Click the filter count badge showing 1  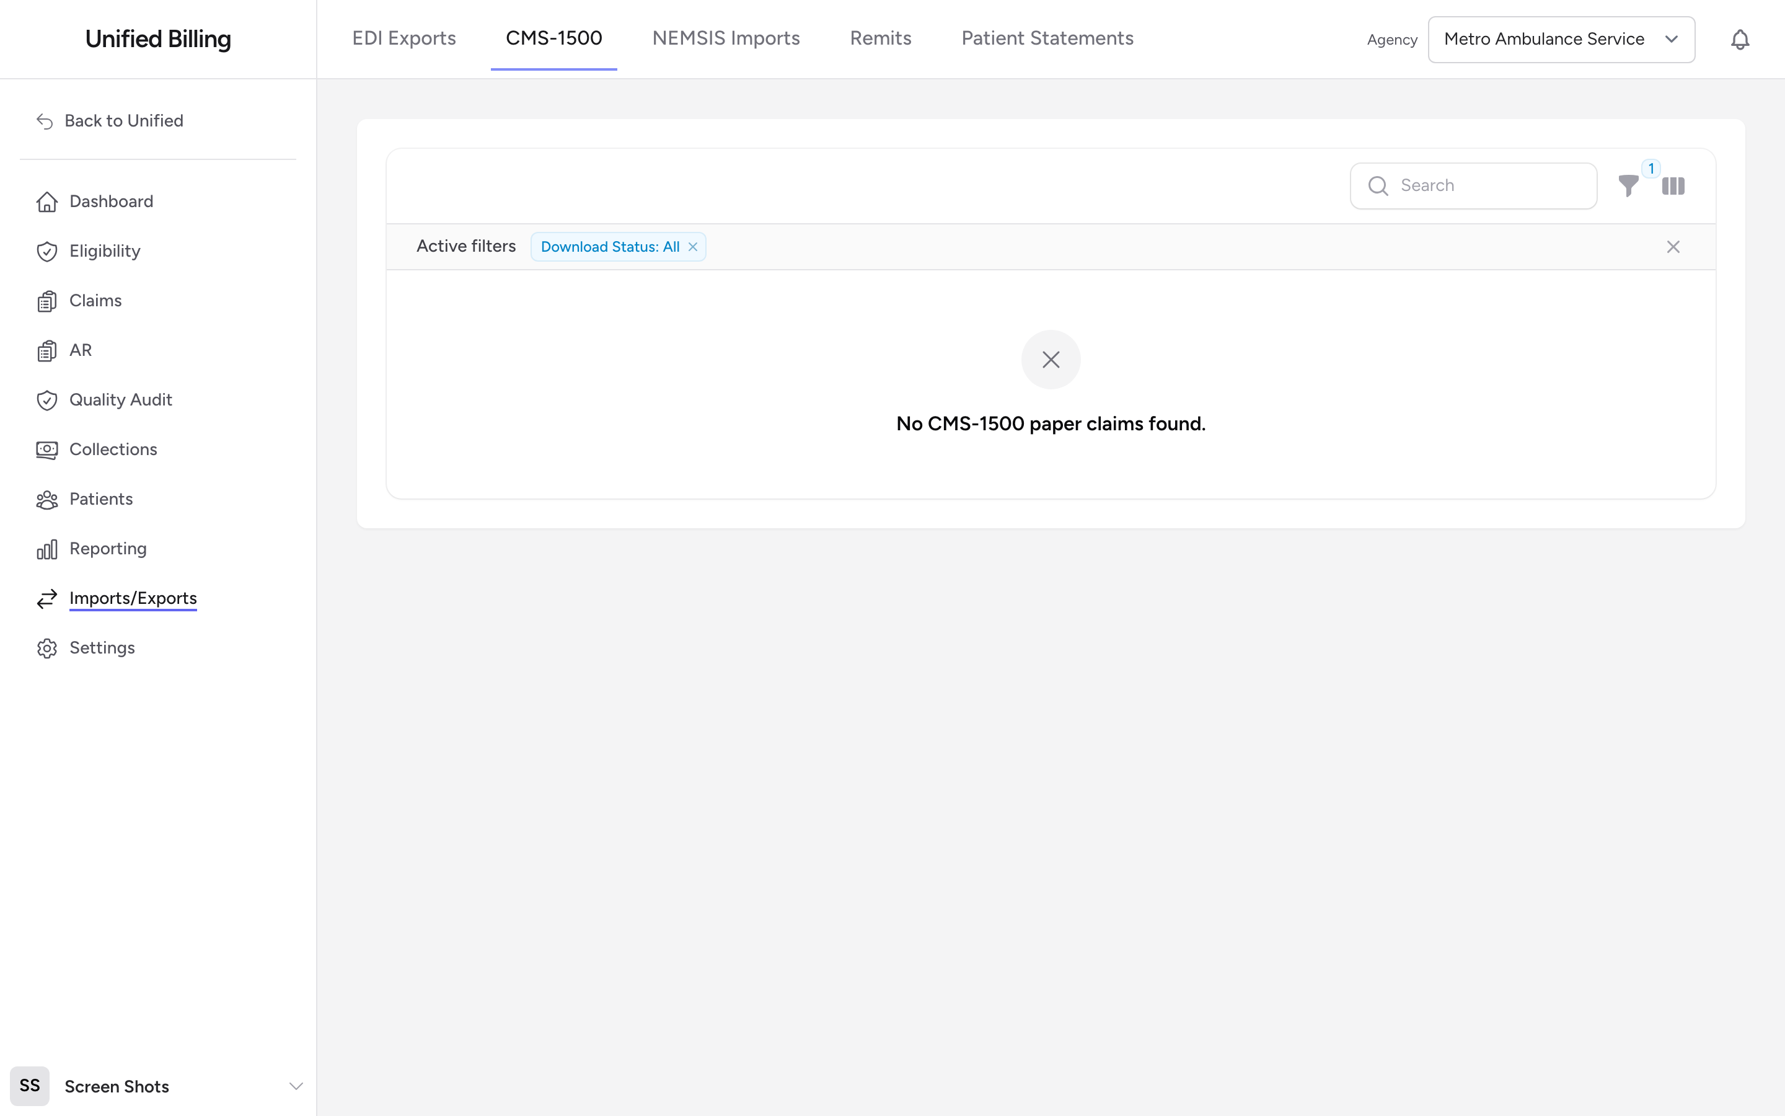1651,168
